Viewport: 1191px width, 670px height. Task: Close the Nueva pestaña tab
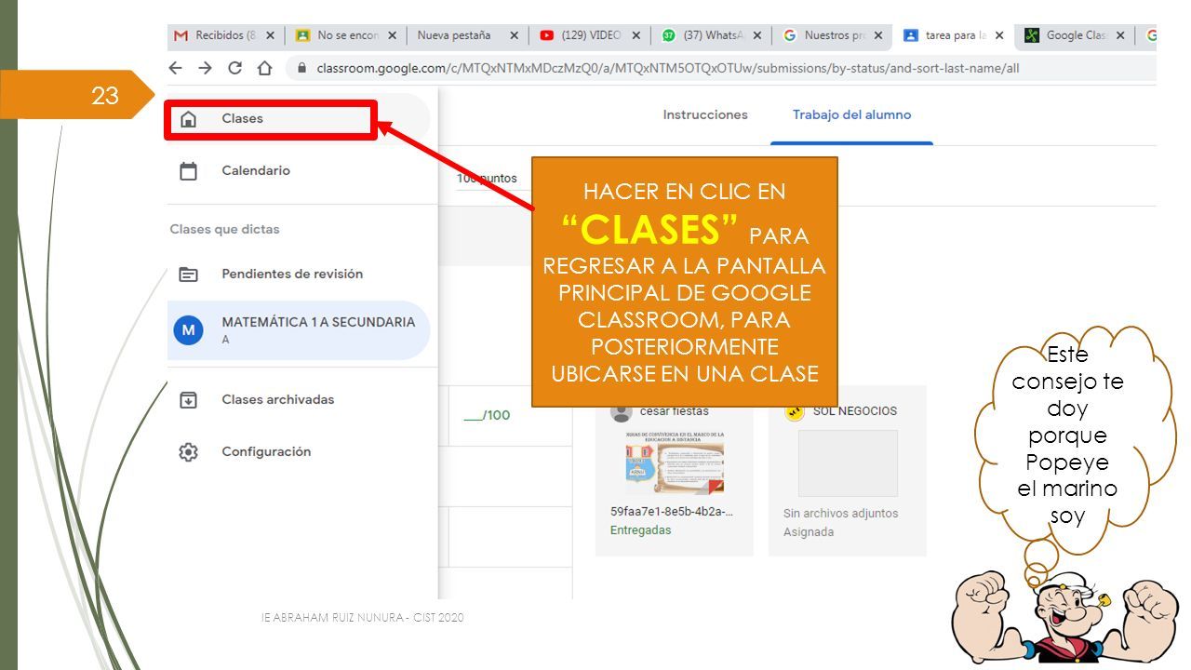tap(514, 35)
